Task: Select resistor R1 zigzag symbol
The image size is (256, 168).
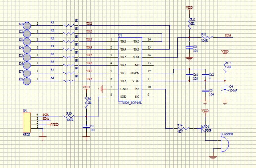Action: [x=69, y=26]
